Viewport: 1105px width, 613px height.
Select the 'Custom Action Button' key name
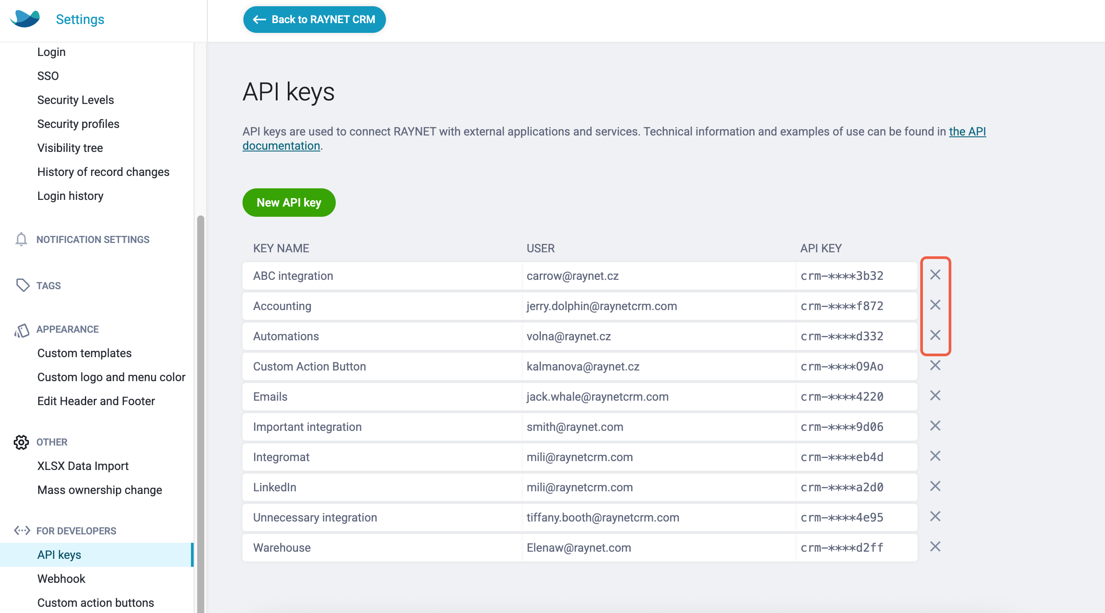click(x=310, y=366)
